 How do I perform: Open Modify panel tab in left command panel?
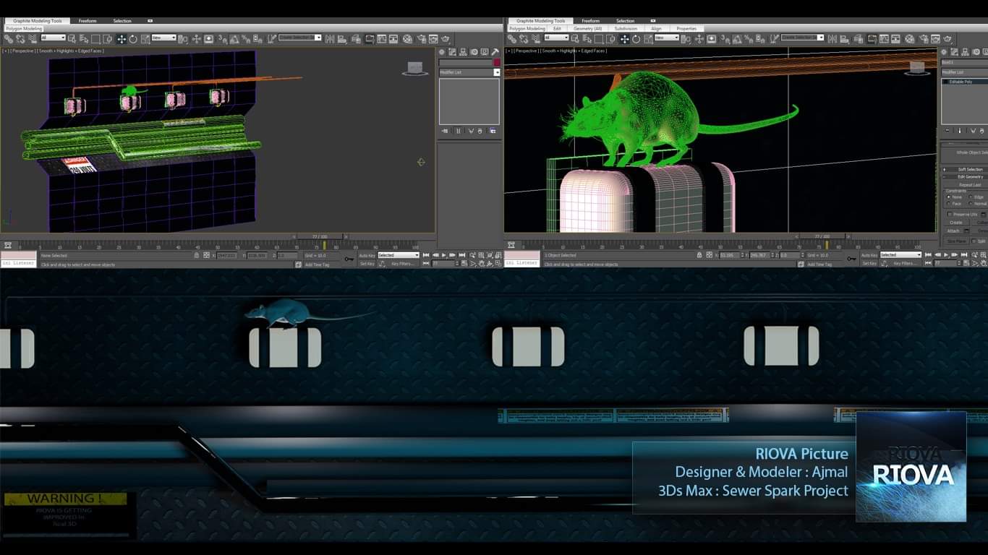(x=452, y=51)
